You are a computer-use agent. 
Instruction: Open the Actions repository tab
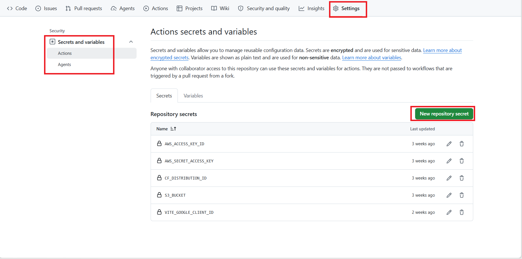(156, 8)
